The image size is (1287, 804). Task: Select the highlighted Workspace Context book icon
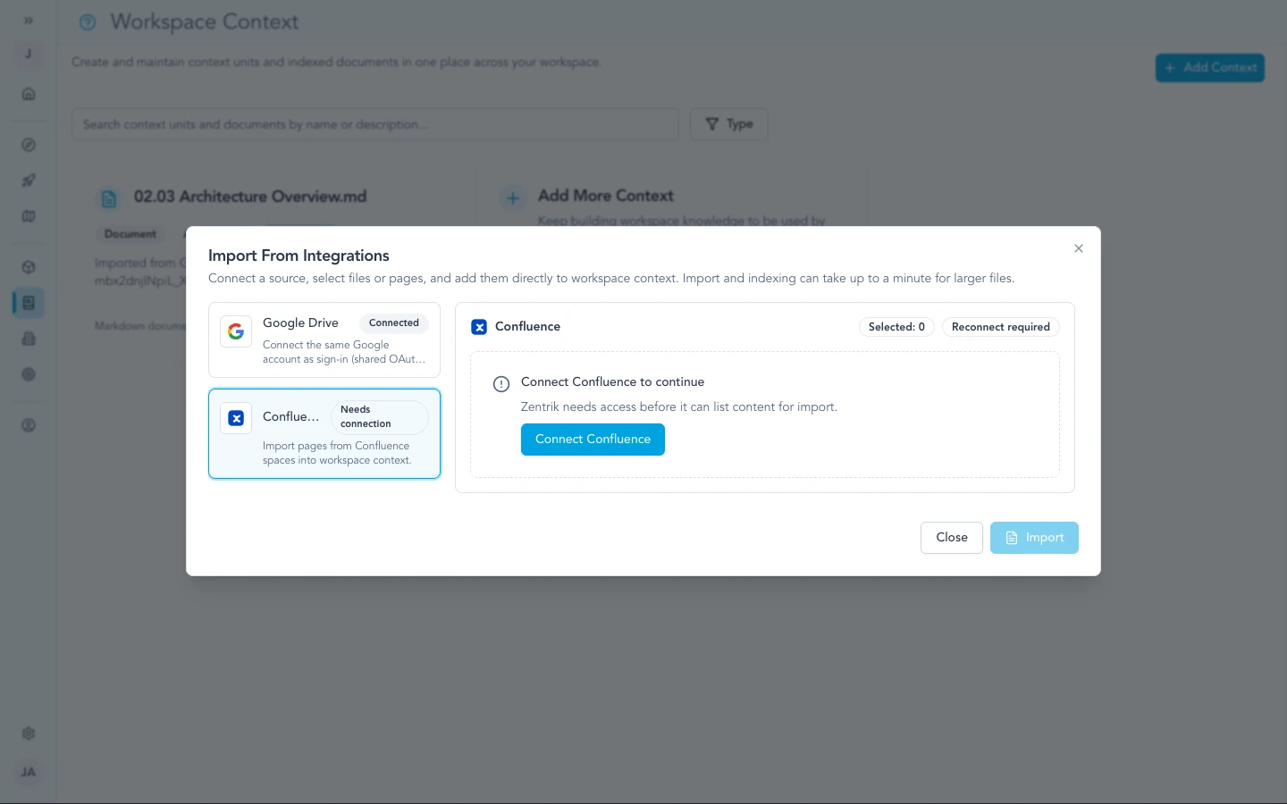[29, 302]
